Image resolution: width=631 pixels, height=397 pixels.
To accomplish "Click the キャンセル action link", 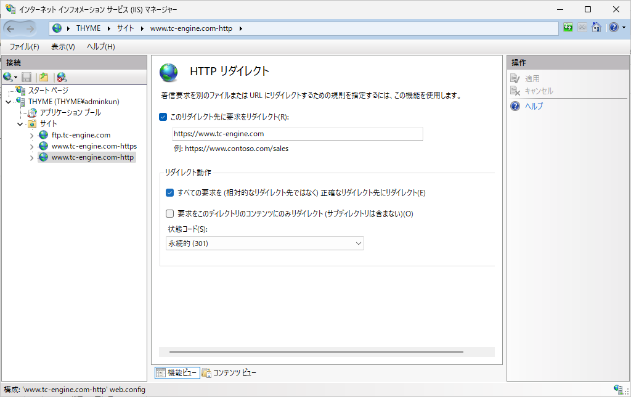I will coord(539,91).
